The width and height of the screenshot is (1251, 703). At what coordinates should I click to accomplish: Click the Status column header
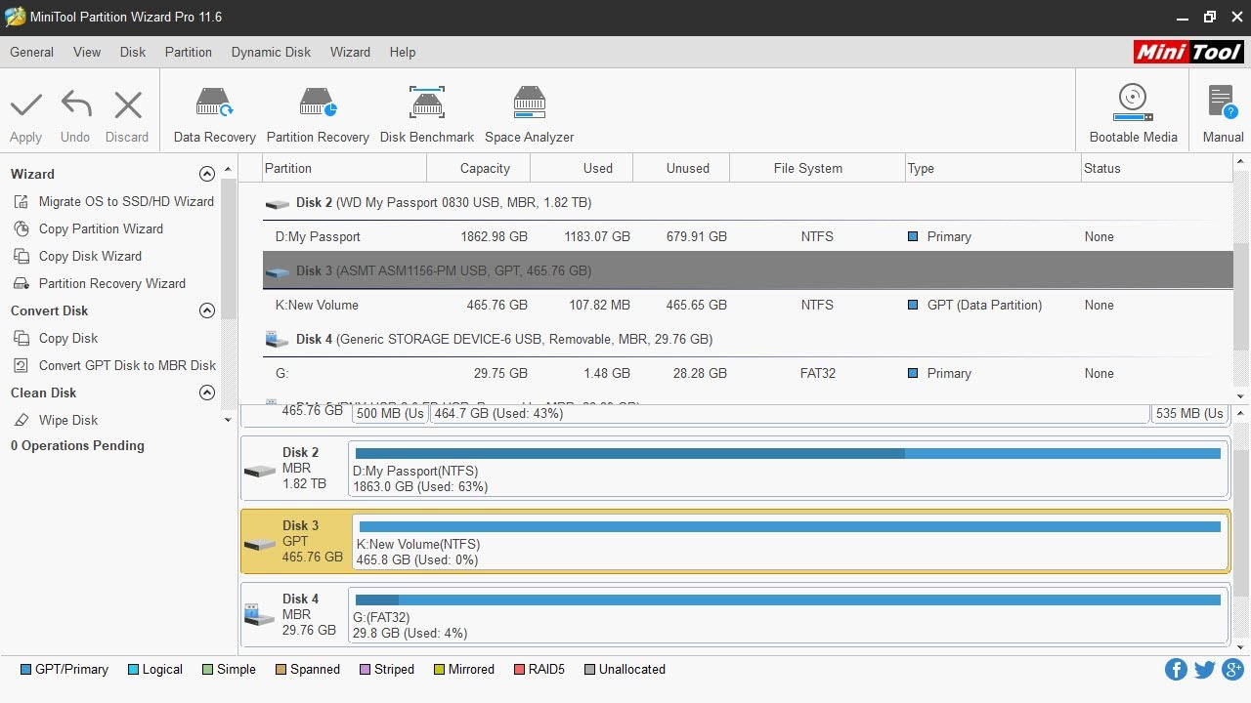tap(1156, 168)
